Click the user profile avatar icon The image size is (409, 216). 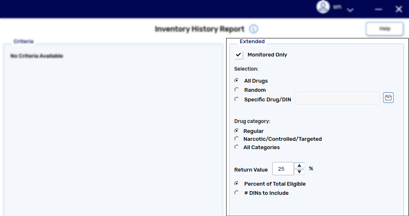click(323, 7)
